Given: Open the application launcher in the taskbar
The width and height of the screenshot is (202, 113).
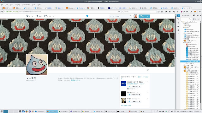Looking at the screenshot, I should point(2,111).
